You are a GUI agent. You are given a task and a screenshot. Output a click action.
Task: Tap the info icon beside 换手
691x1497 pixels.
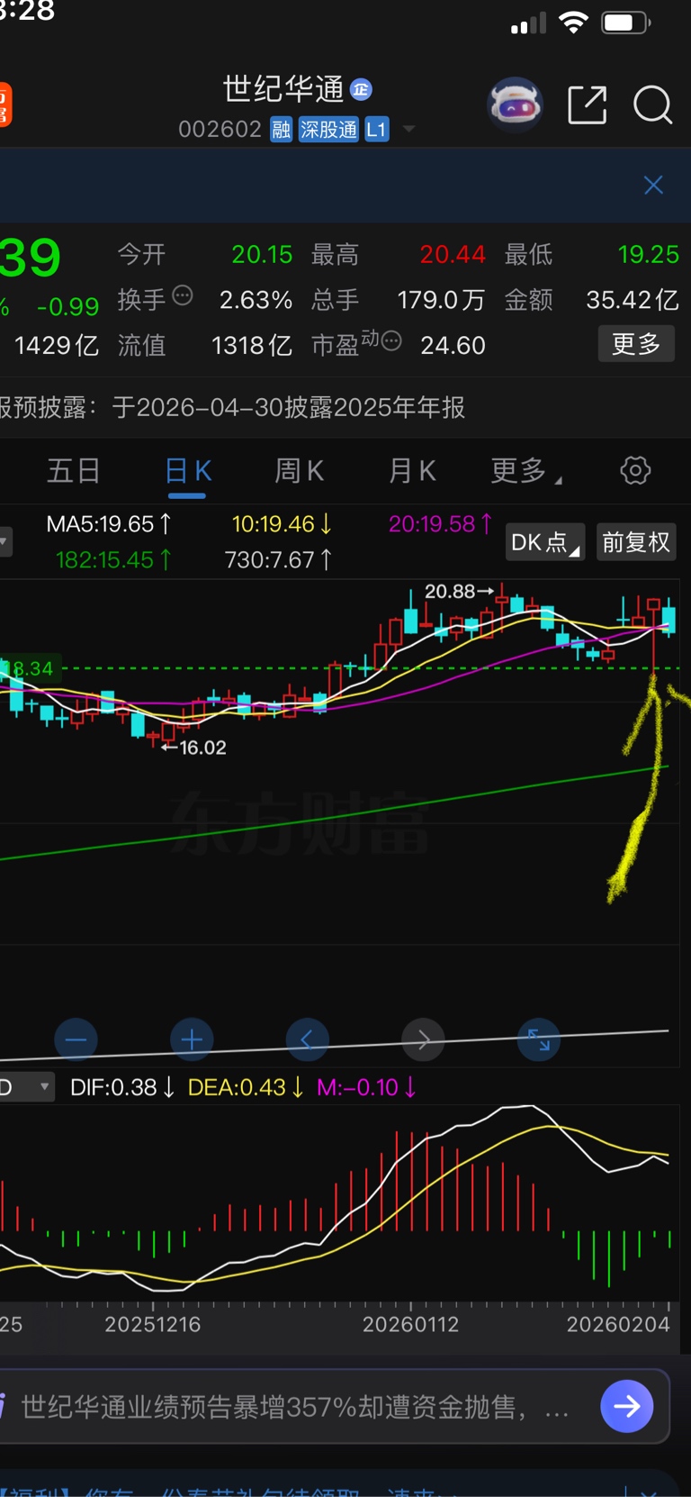183,295
